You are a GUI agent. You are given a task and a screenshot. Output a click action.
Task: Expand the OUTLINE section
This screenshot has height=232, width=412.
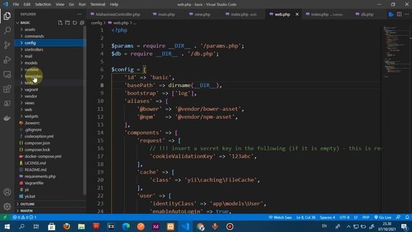coord(50,204)
